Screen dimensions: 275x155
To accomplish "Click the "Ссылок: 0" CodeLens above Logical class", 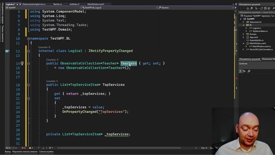I will tap(44, 47).
